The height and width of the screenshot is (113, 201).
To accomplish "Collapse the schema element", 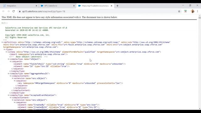I will 6,52.
